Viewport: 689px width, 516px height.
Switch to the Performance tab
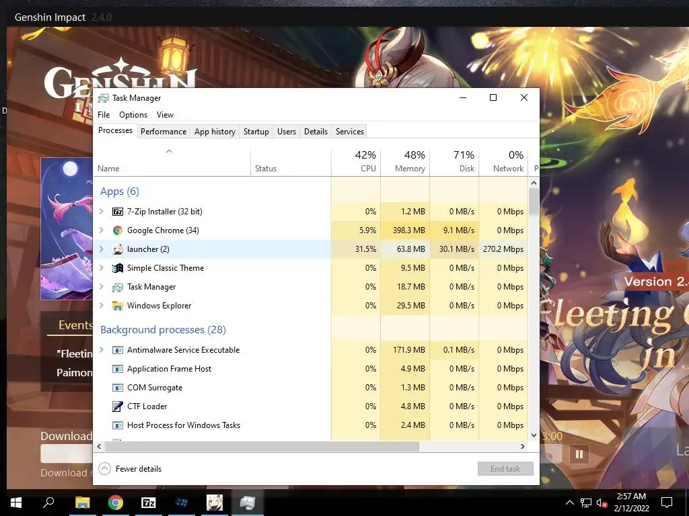(164, 132)
